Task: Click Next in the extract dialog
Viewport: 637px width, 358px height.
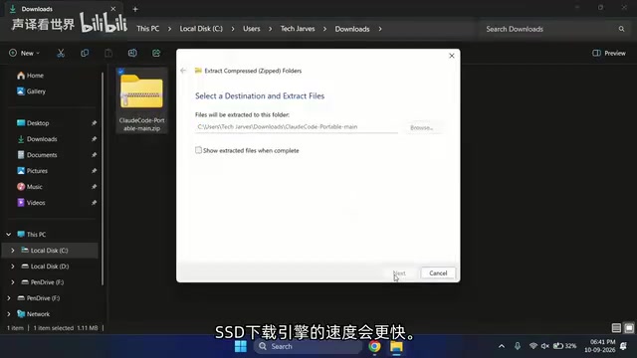Action: (399, 273)
